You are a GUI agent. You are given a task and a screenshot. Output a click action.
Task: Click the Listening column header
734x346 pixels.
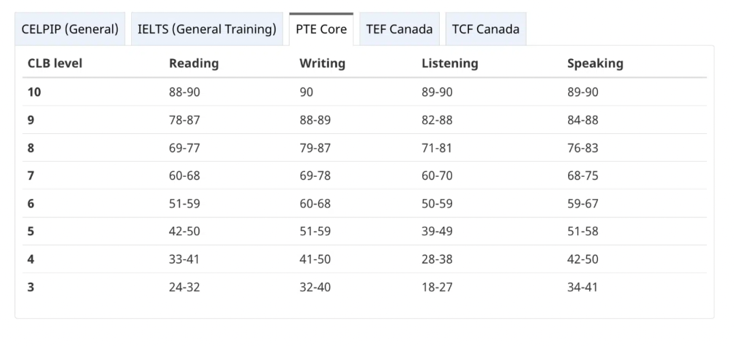[x=449, y=63]
